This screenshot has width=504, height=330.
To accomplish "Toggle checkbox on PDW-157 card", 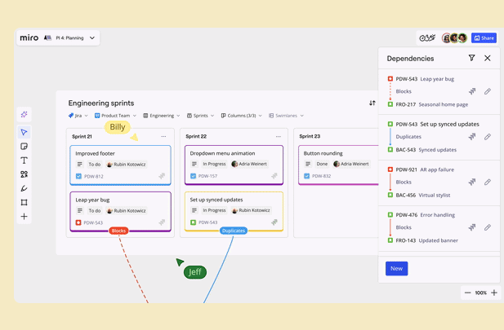I will click(x=194, y=176).
